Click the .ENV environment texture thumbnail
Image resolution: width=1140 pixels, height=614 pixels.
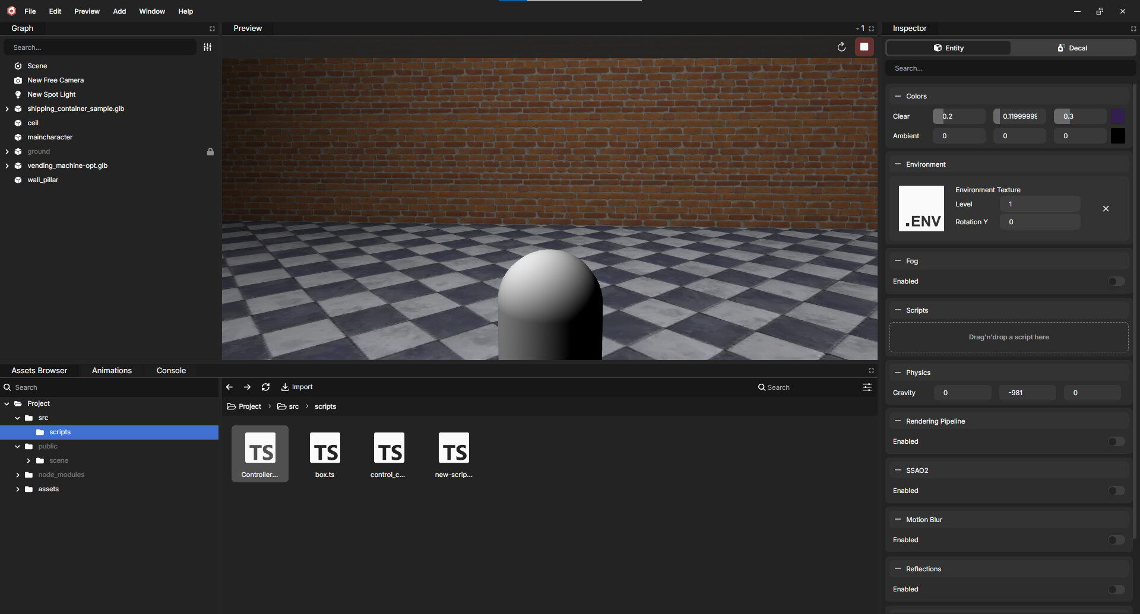[x=921, y=208]
